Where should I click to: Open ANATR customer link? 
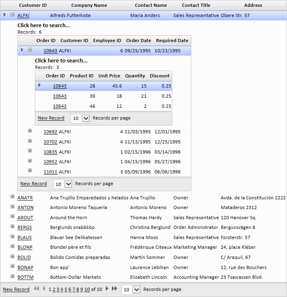pos(25,198)
